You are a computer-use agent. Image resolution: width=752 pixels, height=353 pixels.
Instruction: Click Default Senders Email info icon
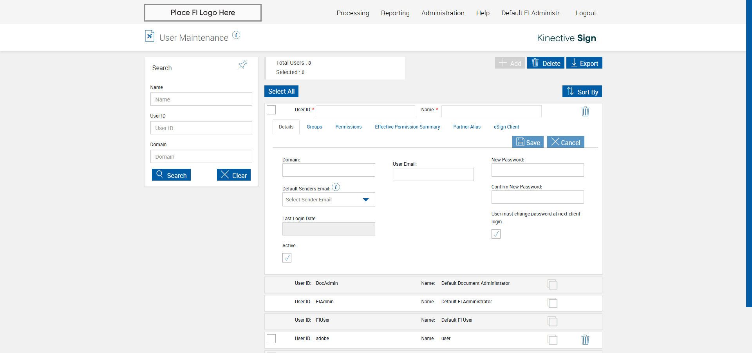[x=336, y=187]
